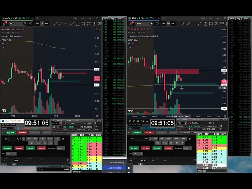Viewport: 252px width, 189px height.
Task: Add new tab next to OLOX tab
Action: [37, 18]
